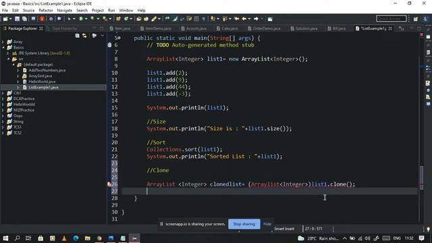432x243 pixels.
Task: Expand the JRE System Library node
Action: pos(8,53)
